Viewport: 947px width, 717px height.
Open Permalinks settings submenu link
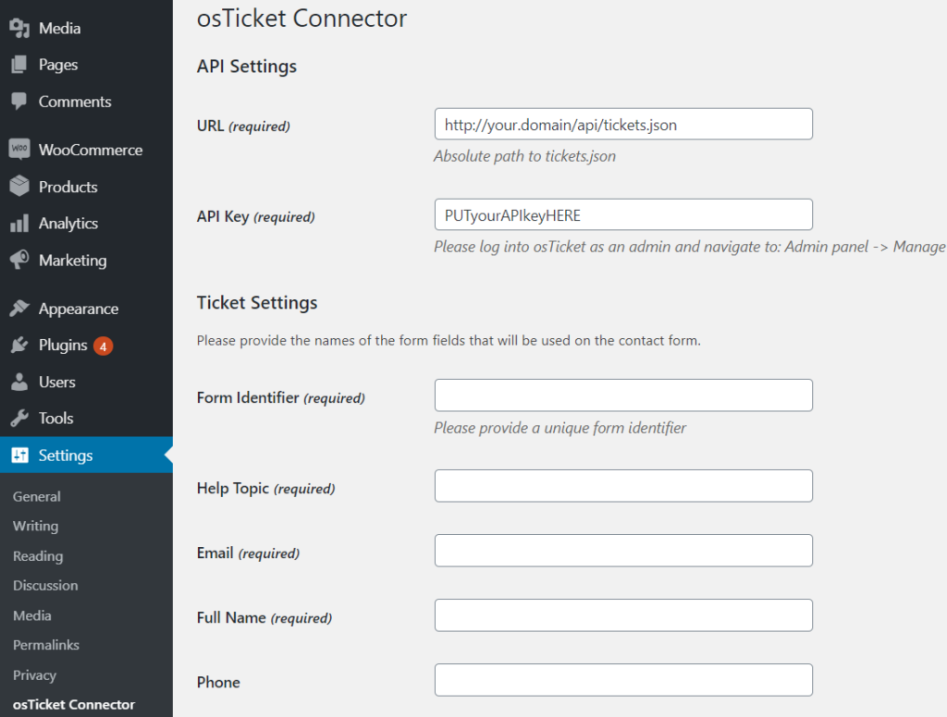pyautogui.click(x=46, y=645)
